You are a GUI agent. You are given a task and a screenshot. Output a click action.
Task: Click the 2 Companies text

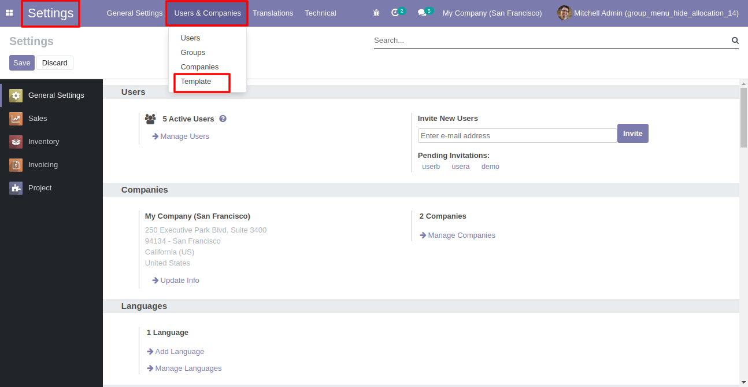pyautogui.click(x=443, y=216)
